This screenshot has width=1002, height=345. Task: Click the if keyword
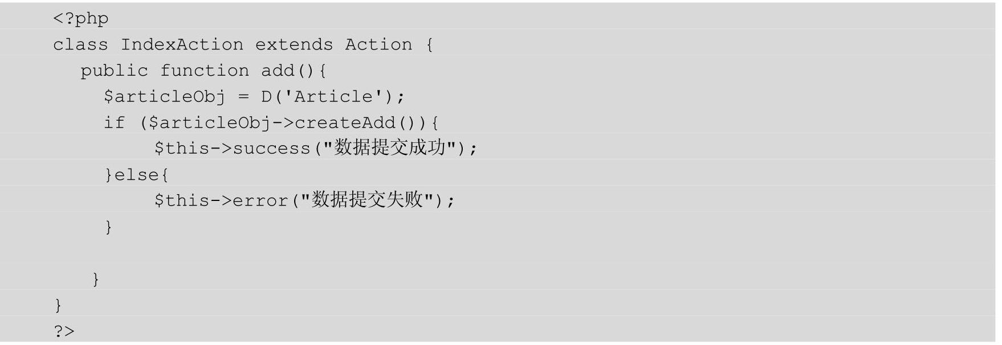click(114, 122)
